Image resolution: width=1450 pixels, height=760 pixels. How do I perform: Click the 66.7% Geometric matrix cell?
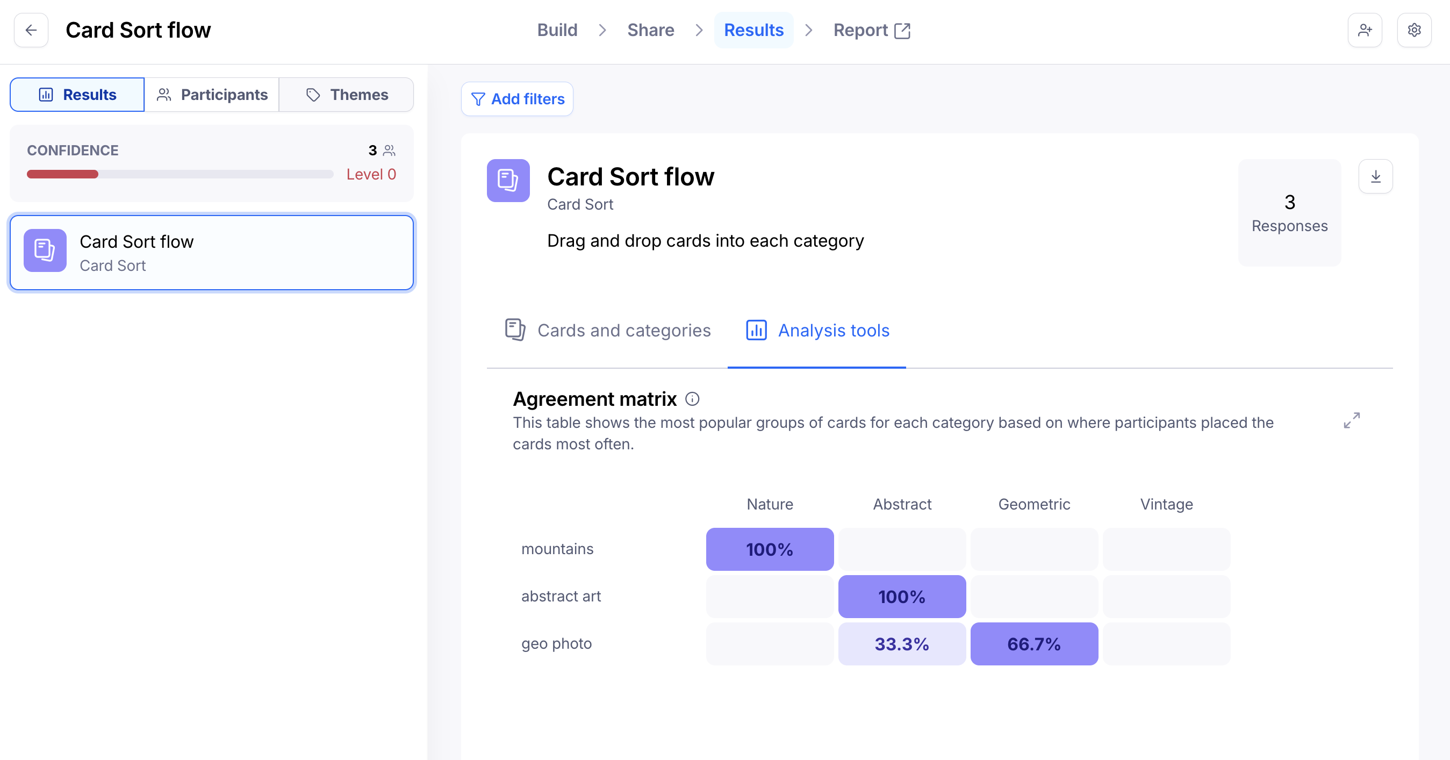[1033, 643]
